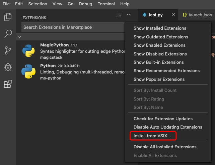Choose Show Installed Extensions
215x165 pixels.
pos(160,28)
